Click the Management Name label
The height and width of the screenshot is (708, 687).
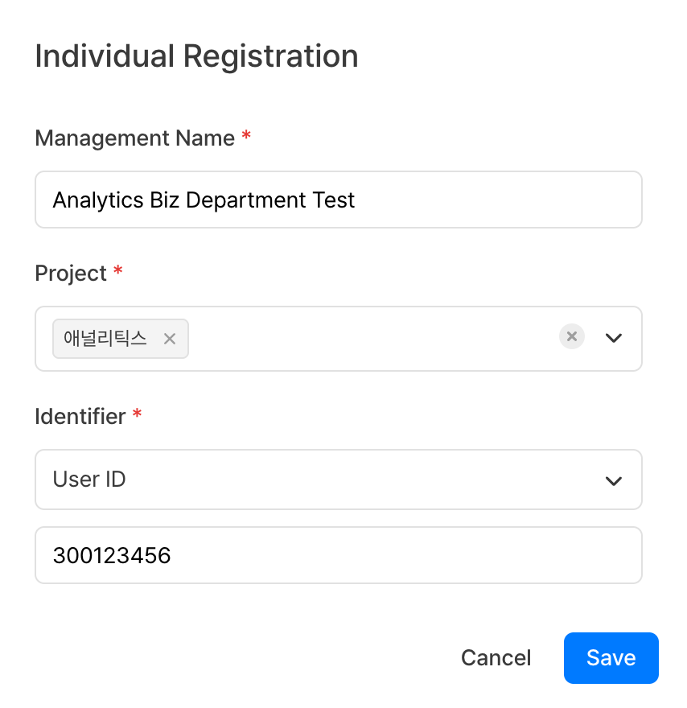(134, 138)
